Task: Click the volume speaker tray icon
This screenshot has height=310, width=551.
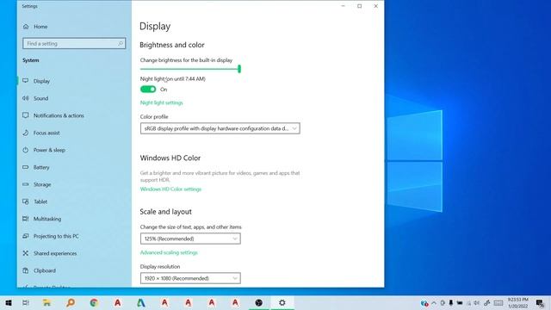Action: [476, 303]
